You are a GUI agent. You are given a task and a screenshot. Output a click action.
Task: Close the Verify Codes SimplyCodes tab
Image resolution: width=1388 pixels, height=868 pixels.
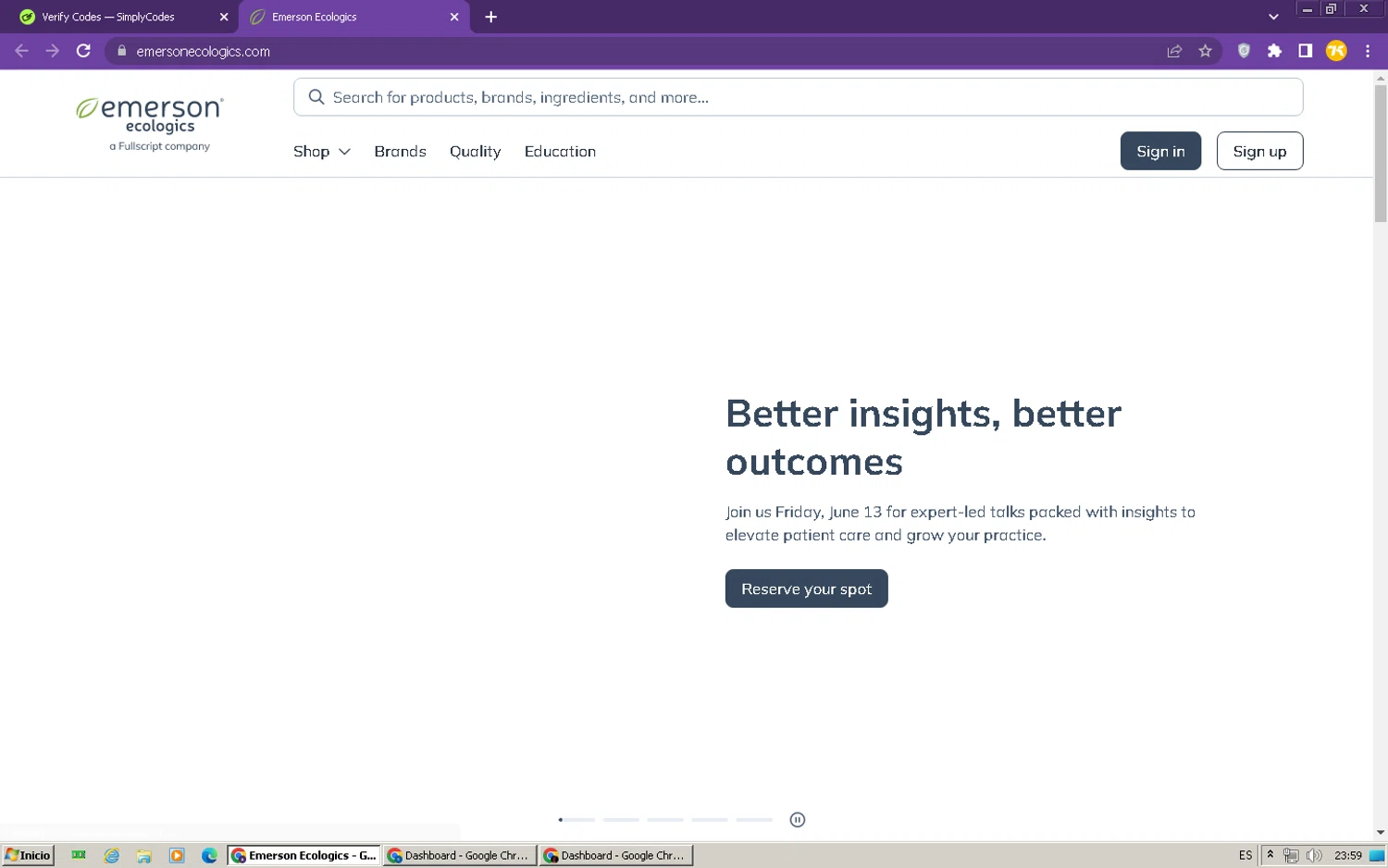[224, 17]
